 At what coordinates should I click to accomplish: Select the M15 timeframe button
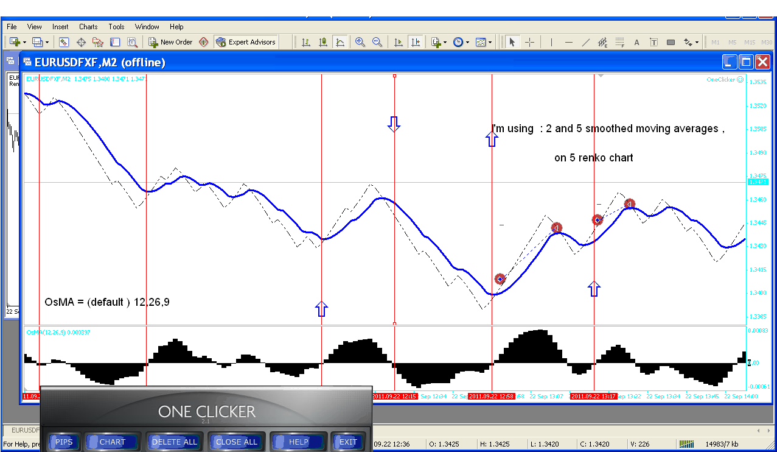tap(750, 42)
